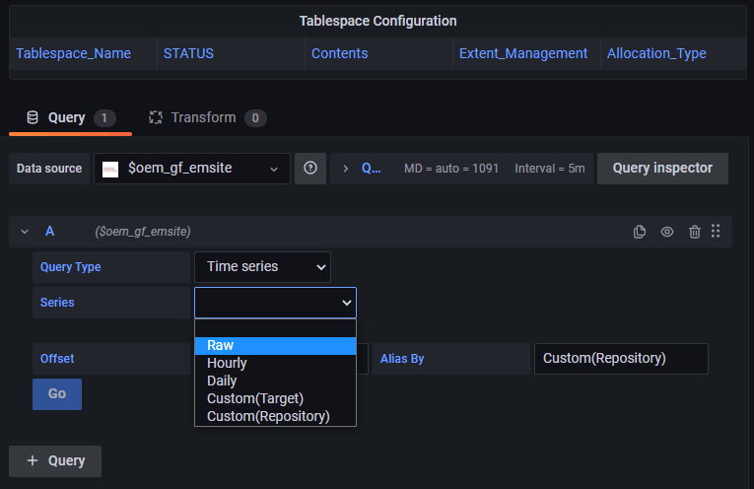The width and height of the screenshot is (754, 489).
Task: Open data source help icon
Action: (309, 169)
